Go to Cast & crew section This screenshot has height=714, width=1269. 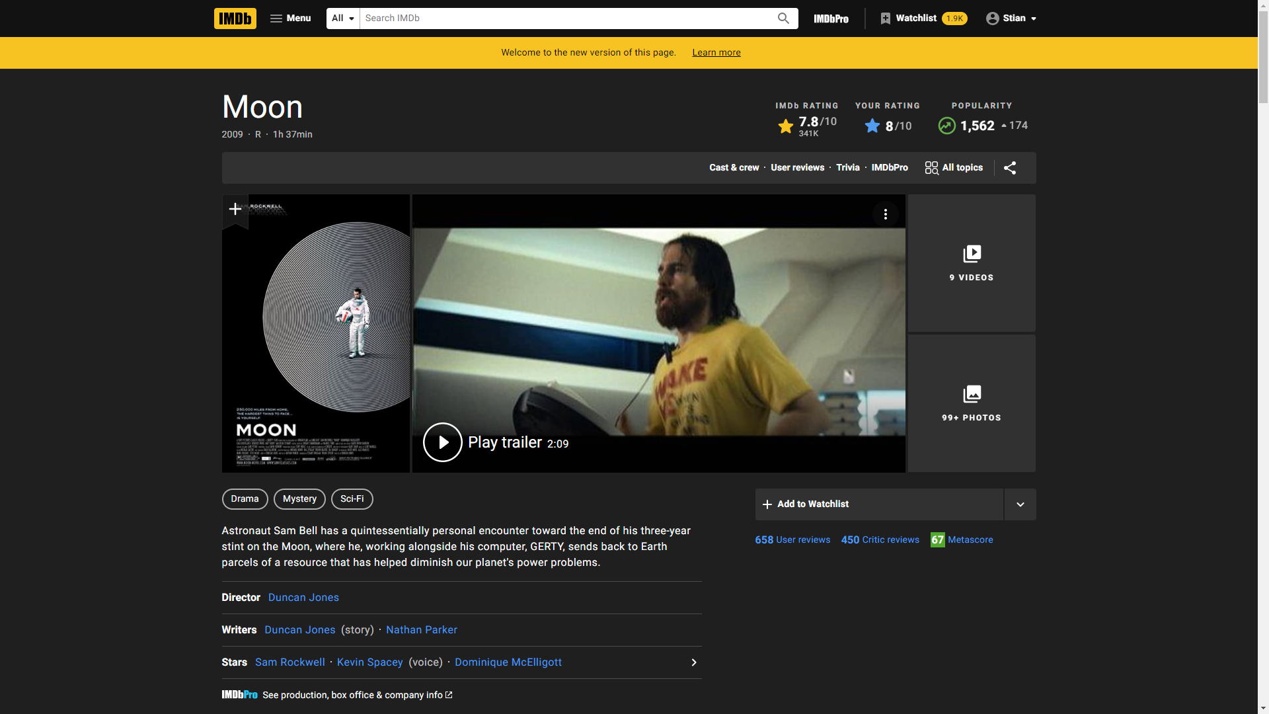point(734,168)
